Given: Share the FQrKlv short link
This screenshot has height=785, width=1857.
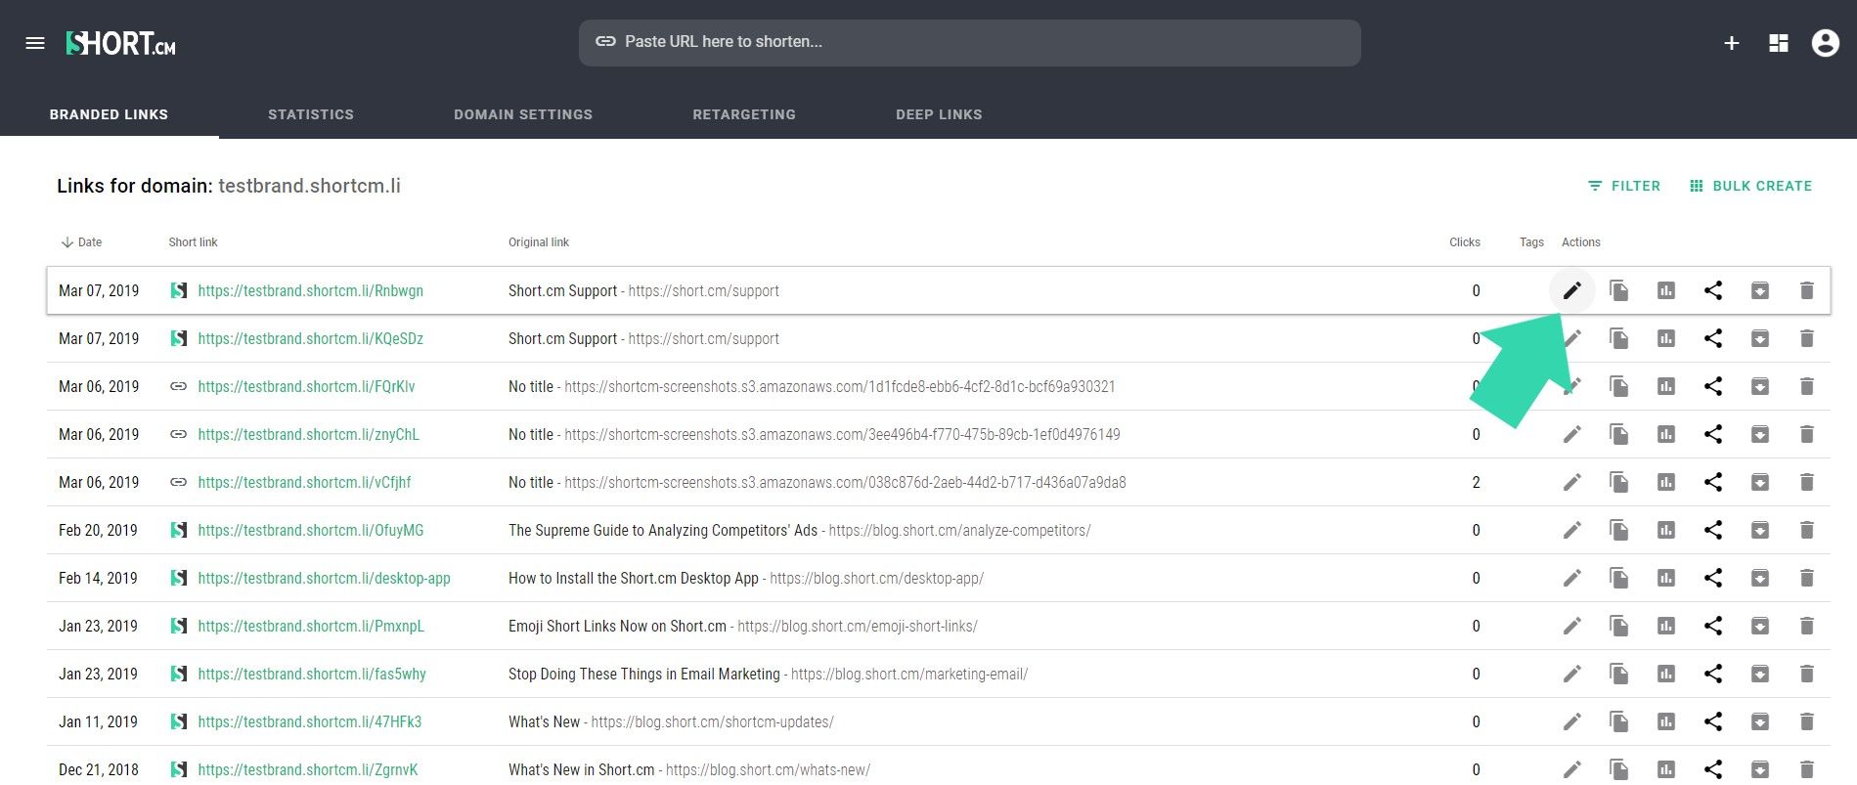Looking at the screenshot, I should pyautogui.click(x=1713, y=386).
